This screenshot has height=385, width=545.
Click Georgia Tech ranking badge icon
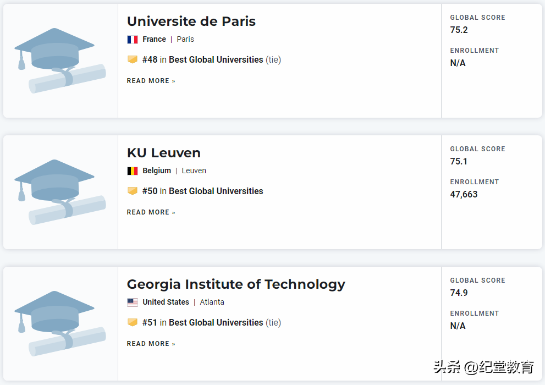click(x=133, y=322)
